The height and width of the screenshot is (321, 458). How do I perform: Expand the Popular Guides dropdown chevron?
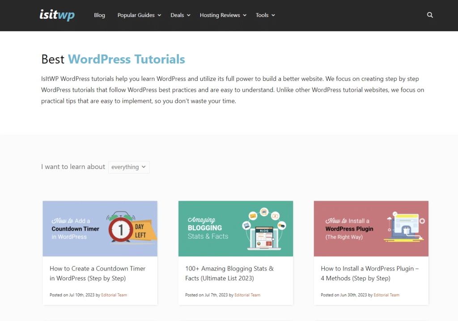pyautogui.click(x=160, y=15)
